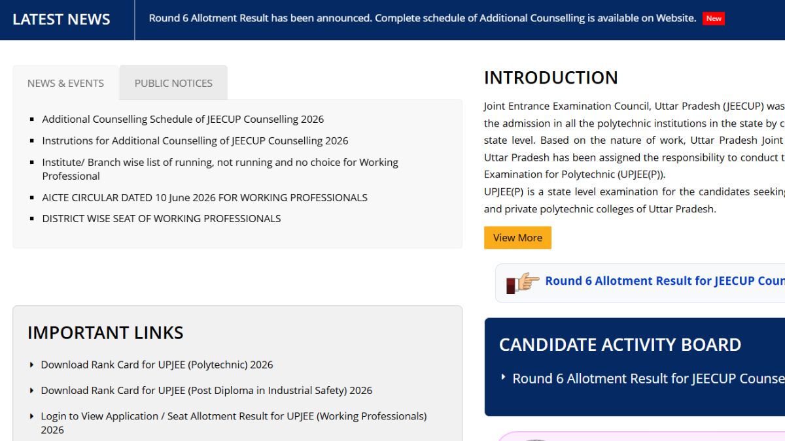This screenshot has width=785, height=441.
Task: Open Instructions for Additional Counselling link
Action: coord(195,140)
